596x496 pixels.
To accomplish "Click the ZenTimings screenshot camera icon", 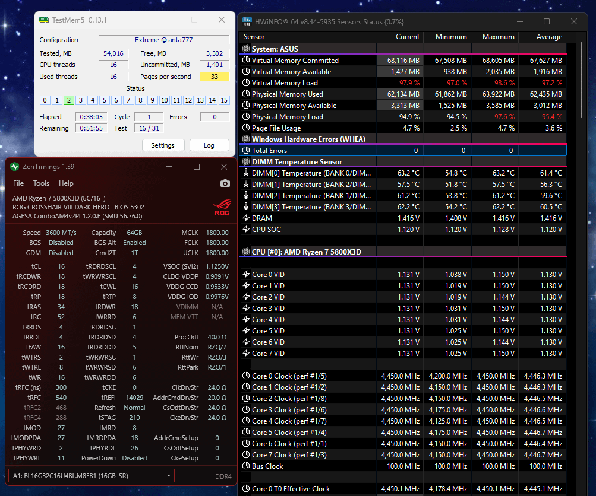I will pyautogui.click(x=225, y=183).
